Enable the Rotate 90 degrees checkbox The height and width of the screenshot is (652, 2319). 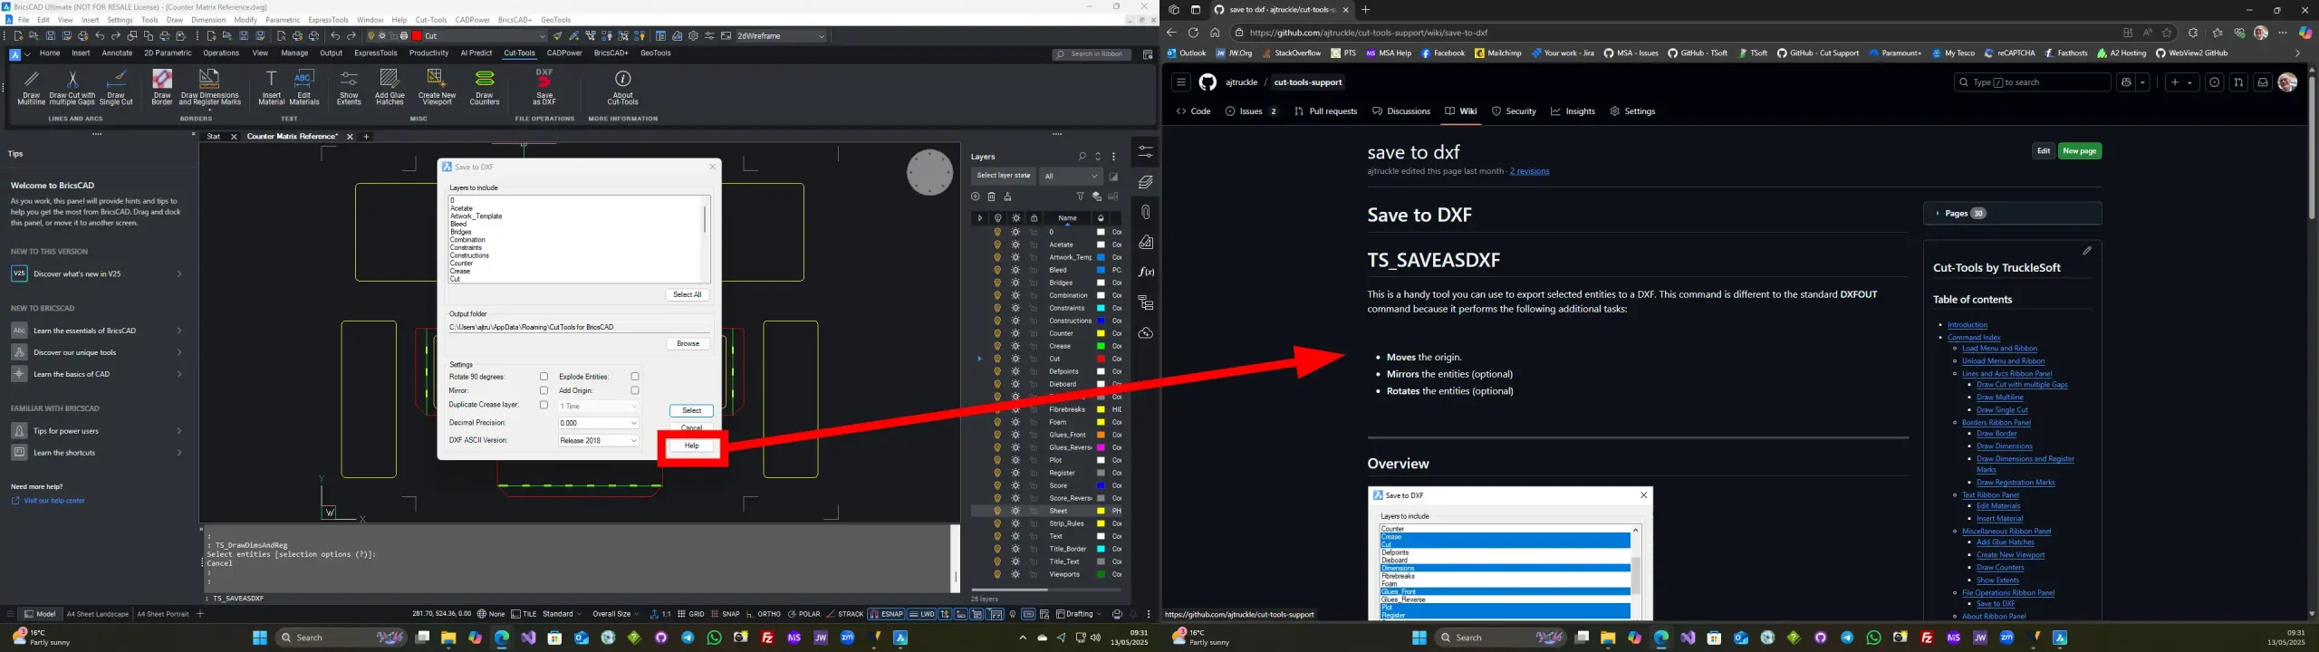[544, 377]
